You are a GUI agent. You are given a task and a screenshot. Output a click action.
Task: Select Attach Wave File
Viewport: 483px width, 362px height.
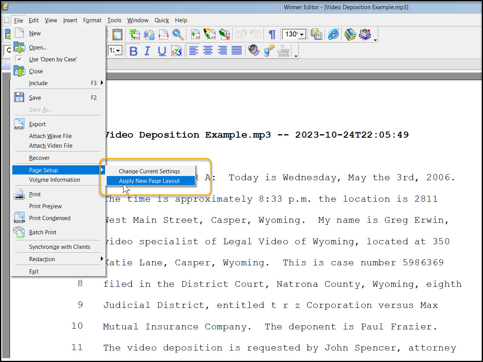point(59,136)
